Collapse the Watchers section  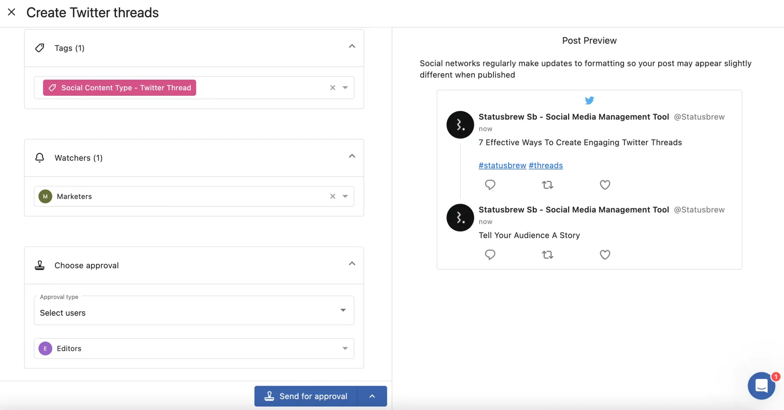point(352,157)
